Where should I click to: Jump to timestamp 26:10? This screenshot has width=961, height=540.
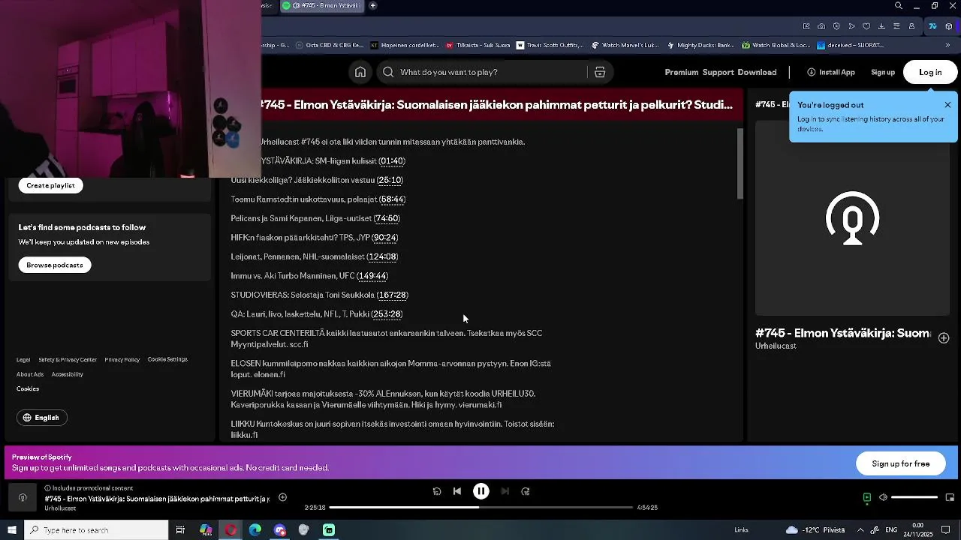coord(390,180)
